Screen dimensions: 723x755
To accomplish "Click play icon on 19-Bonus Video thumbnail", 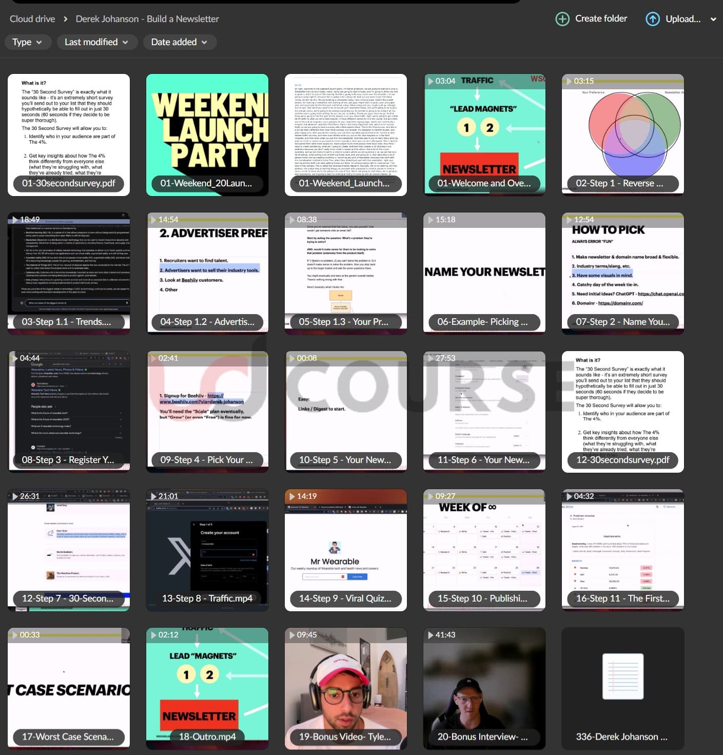I will click(292, 635).
